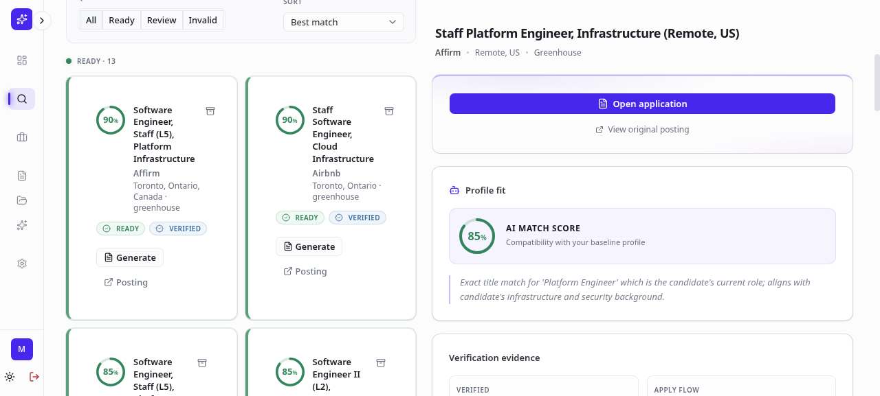Open the folder icon in sidebar
The width and height of the screenshot is (880, 396).
point(22,200)
